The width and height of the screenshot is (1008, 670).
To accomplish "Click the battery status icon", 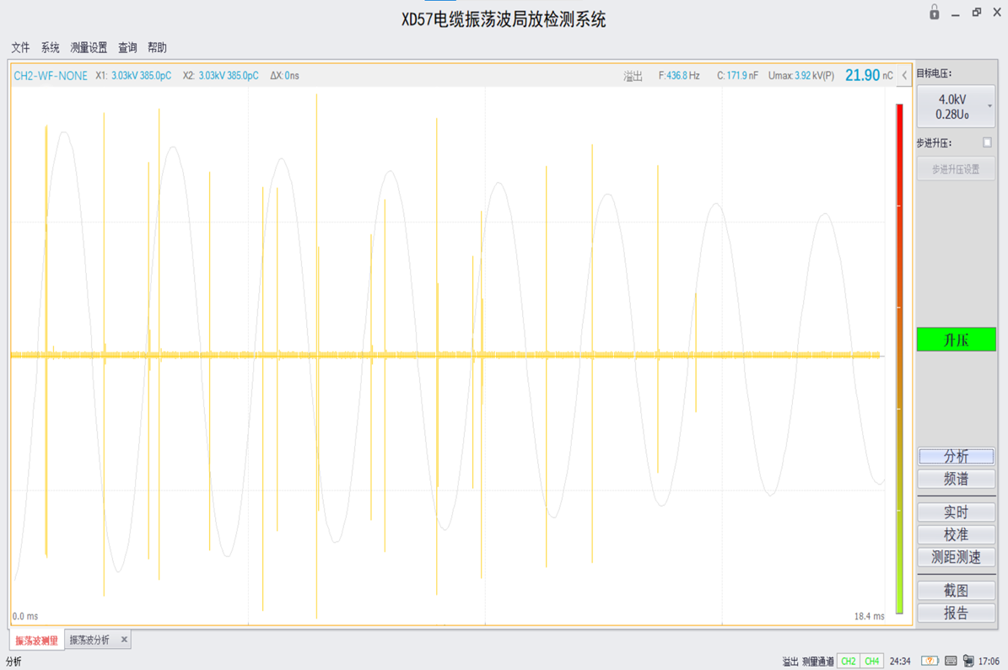I will click(x=929, y=662).
